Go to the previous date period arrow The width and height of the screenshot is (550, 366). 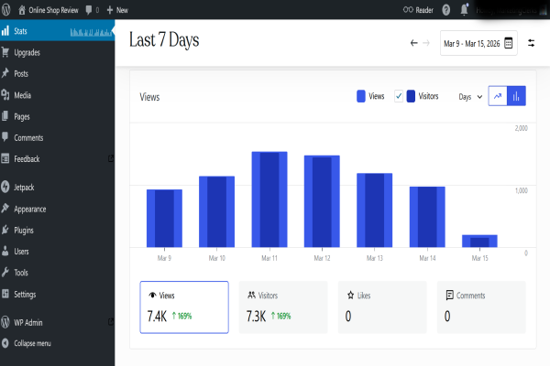[413, 43]
